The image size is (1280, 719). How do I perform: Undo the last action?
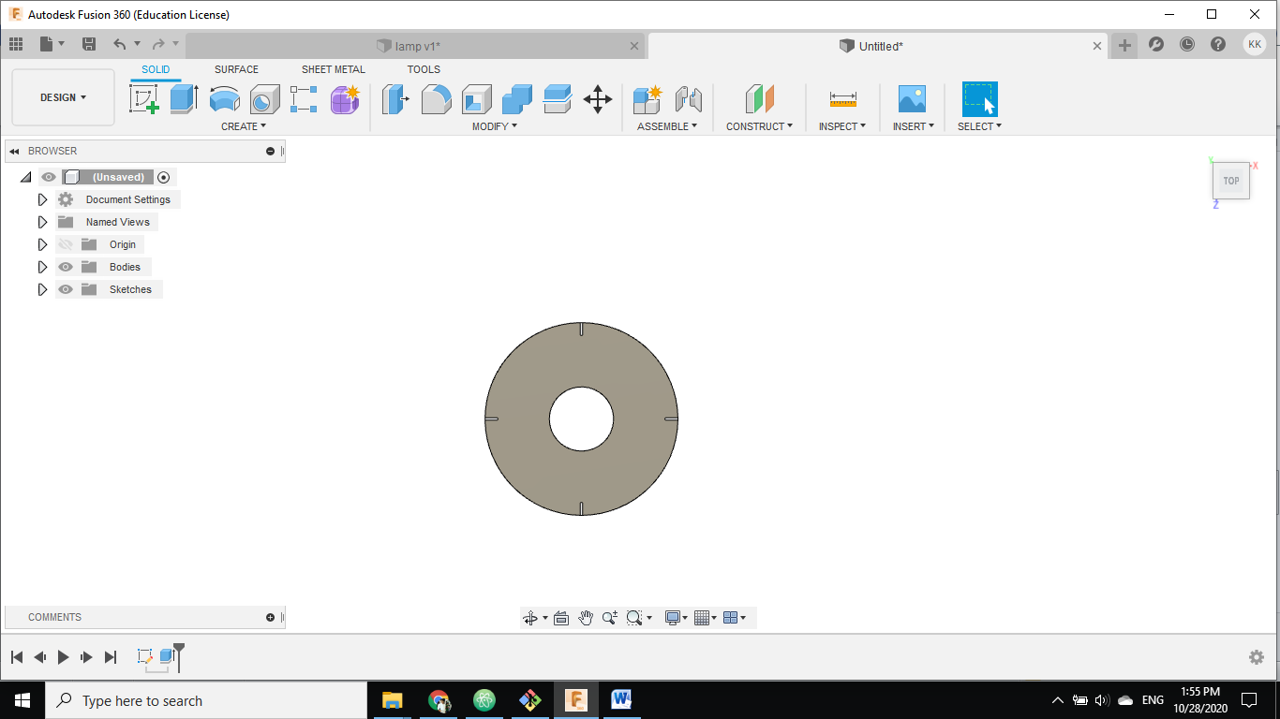(119, 44)
